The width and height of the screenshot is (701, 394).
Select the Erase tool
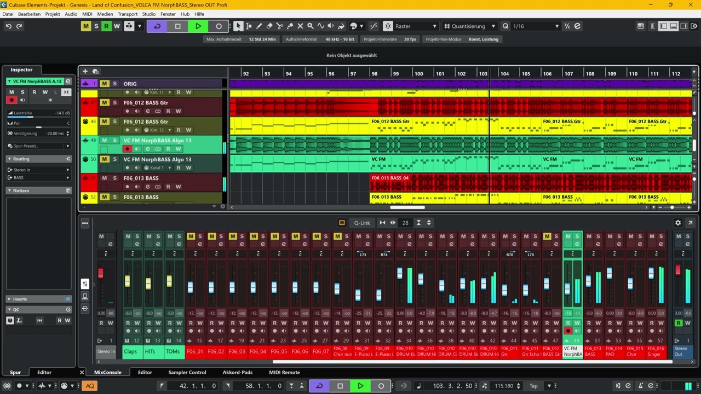pyautogui.click(x=269, y=26)
